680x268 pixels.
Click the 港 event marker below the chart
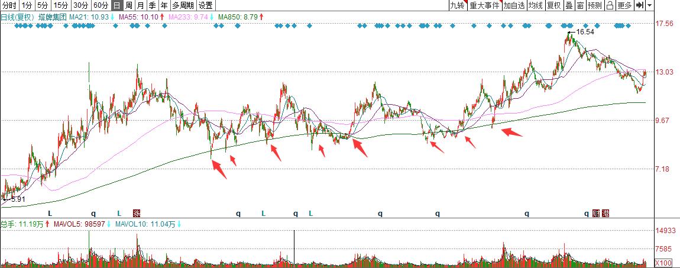pyautogui.click(x=605, y=214)
